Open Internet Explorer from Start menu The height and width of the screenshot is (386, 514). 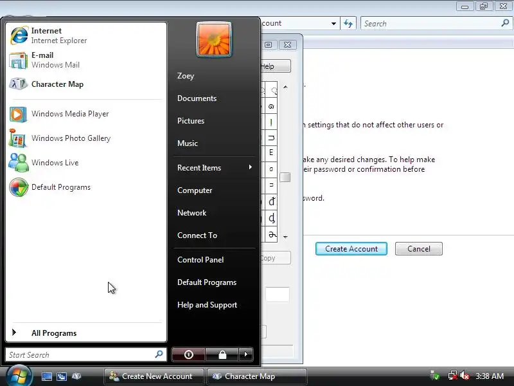86,35
